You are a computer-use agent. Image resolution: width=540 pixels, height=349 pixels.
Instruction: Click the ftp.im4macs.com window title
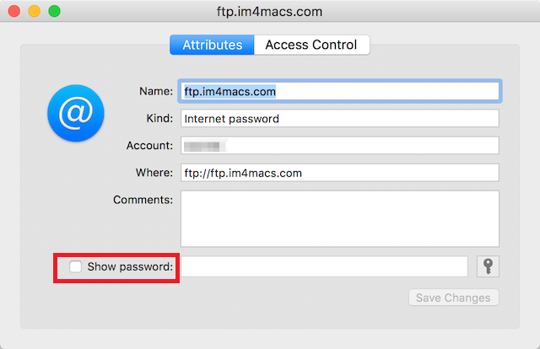[270, 12]
